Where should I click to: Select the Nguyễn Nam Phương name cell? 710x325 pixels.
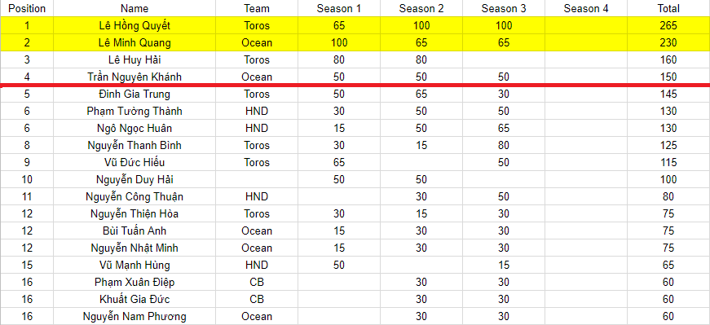(x=135, y=316)
